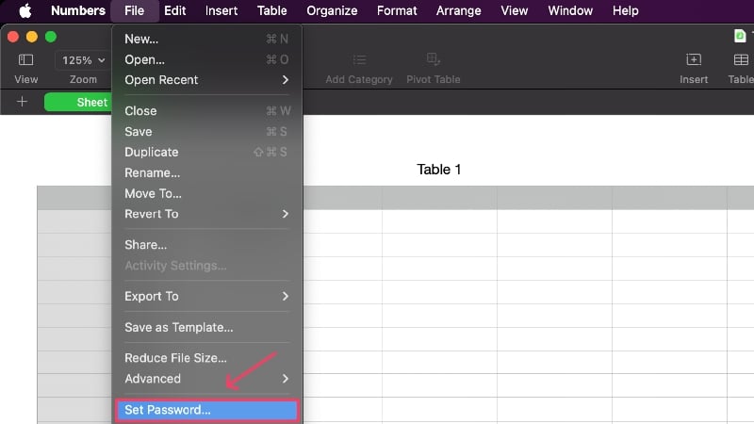This screenshot has height=424, width=754.
Task: Open the 125% zoom dropdown
Action: 83,60
